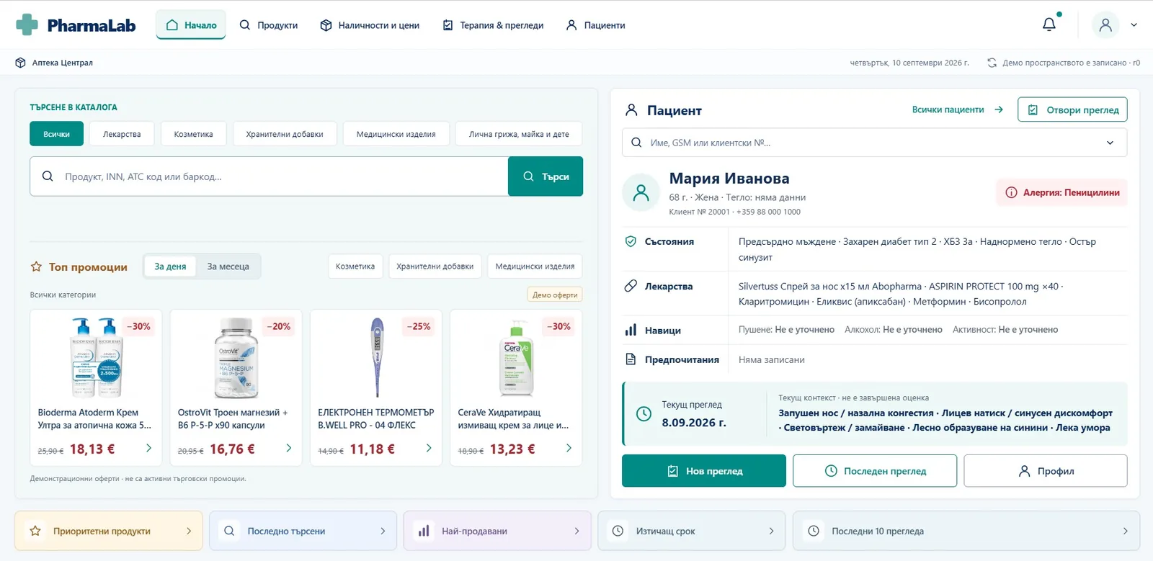Select the Козметика catalog filter chip
1153x561 pixels.
click(x=193, y=134)
